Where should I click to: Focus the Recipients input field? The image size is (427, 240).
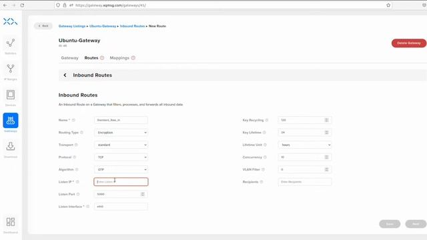(305, 182)
